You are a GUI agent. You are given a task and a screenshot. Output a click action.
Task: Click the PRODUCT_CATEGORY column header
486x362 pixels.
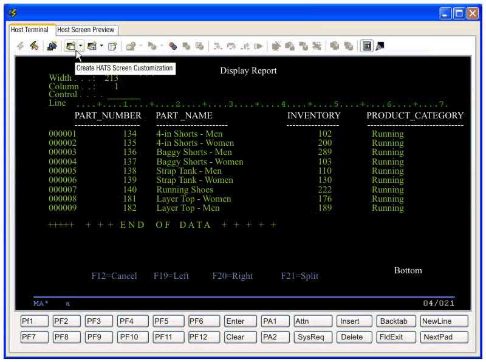[415, 115]
